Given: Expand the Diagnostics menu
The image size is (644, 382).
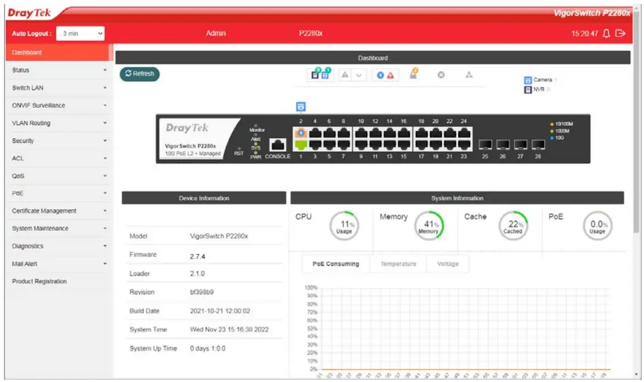Looking at the screenshot, I should pyautogui.click(x=59, y=246).
